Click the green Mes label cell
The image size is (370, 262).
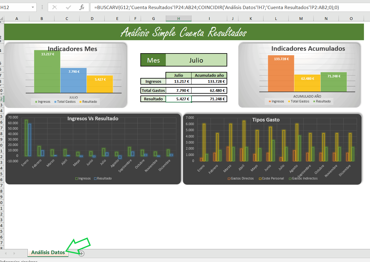tap(153, 60)
